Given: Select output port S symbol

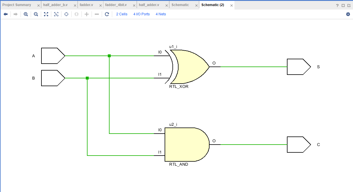Looking at the screenshot, I should click(299, 67).
